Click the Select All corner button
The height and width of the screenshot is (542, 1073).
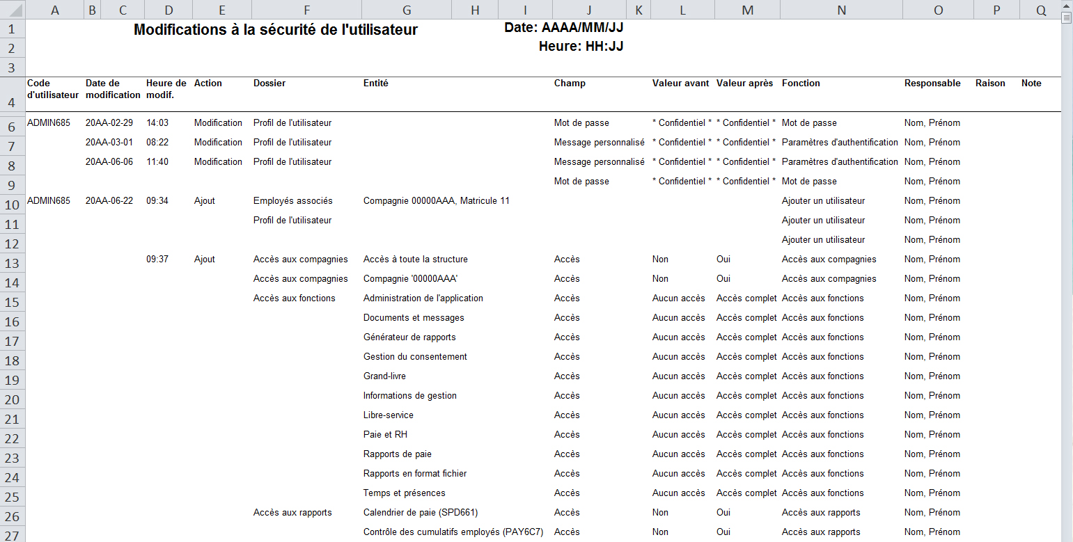13,10
